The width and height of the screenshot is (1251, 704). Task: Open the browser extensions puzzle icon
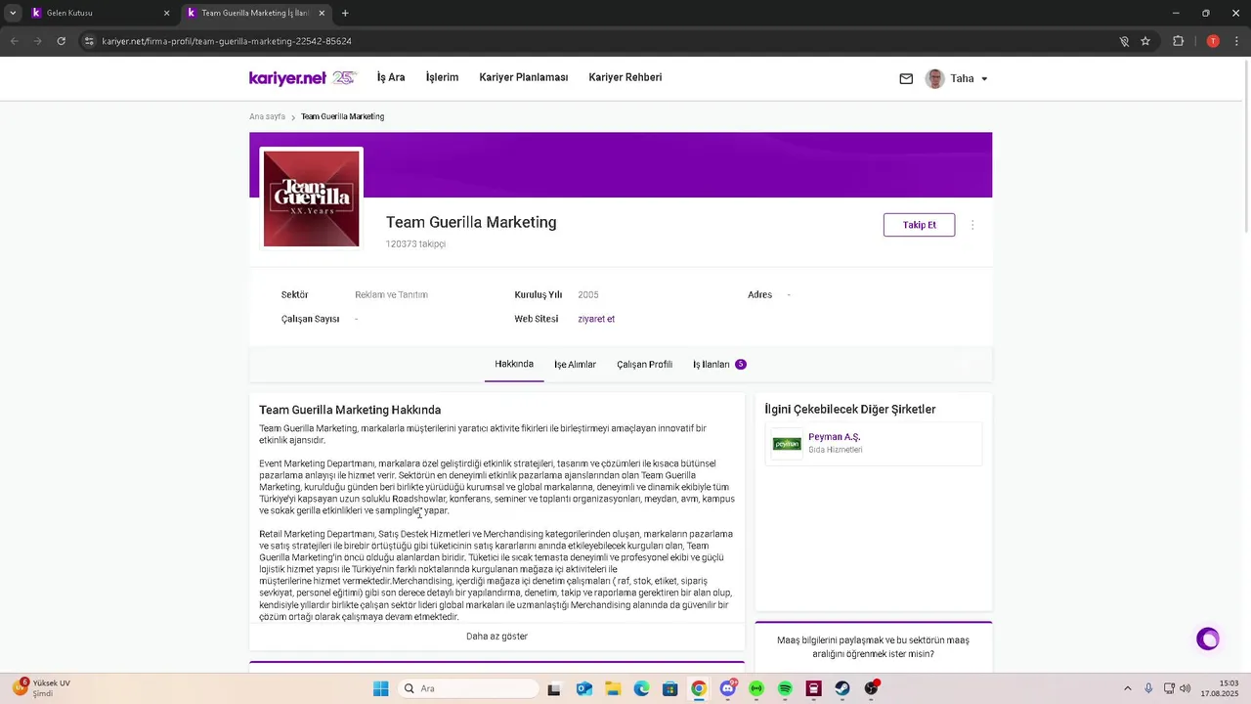(x=1178, y=41)
